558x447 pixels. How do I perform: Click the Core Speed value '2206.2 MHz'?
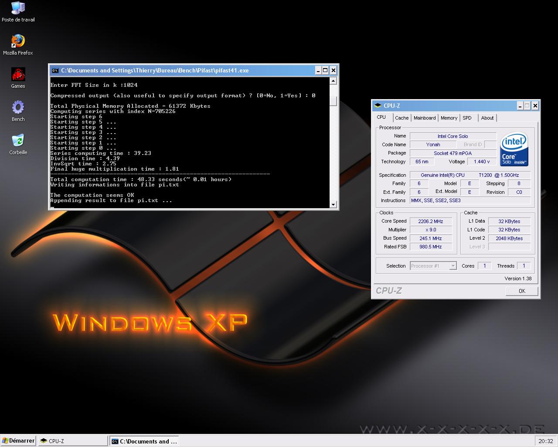[430, 221]
